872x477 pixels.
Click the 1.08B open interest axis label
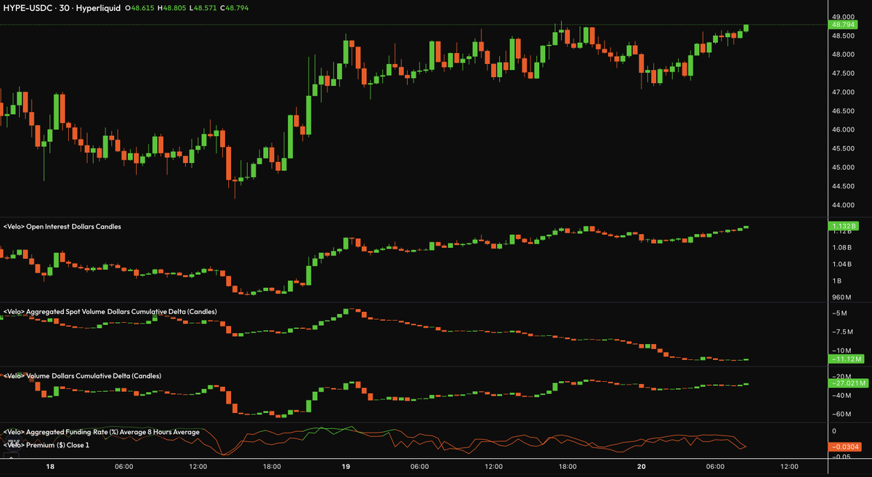point(841,249)
